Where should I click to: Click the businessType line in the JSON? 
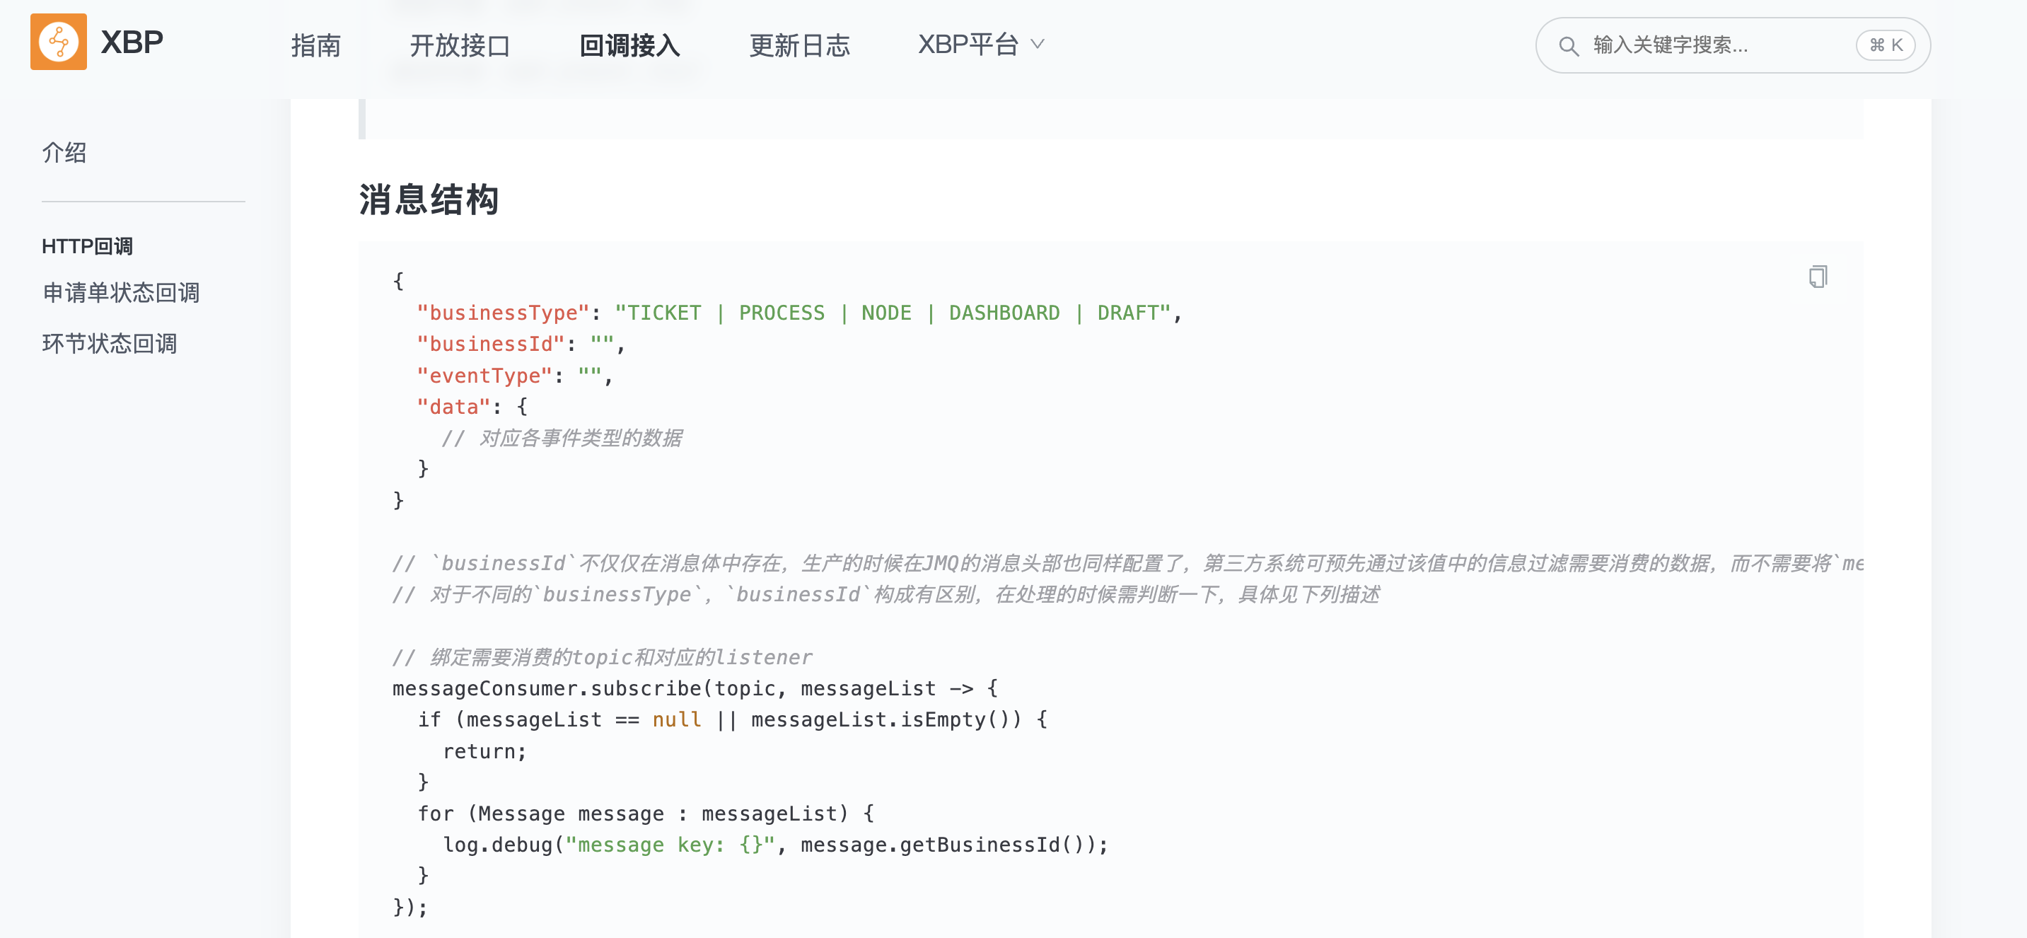pyautogui.click(x=798, y=313)
